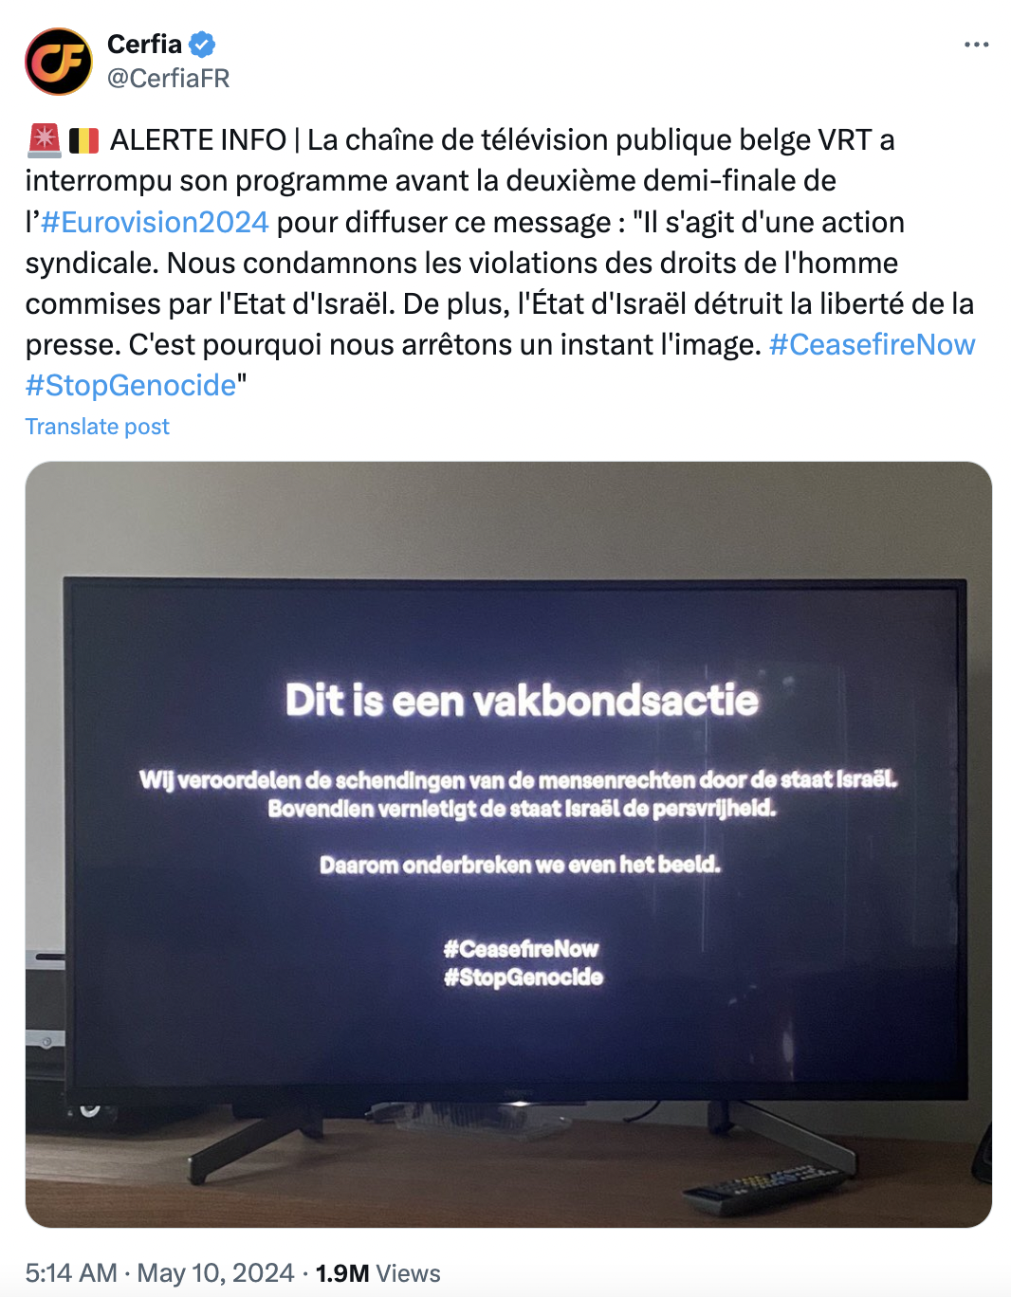Open the #CeasefireNow hashtag link
1011x1297 pixels.
point(872,344)
